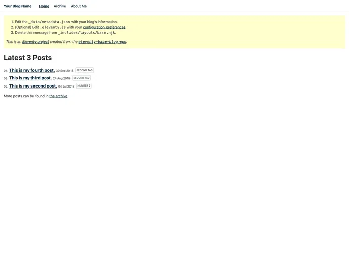
Task: Open the Archive page from navigation
Action: click(60, 6)
